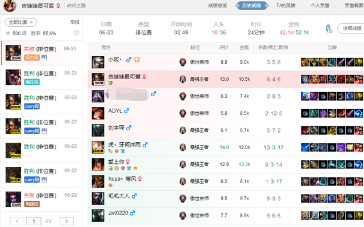Image resolution: width=364 pixels, height=227 pixels.
Task: Click the 尽力局 orange tag
Action: (x=32, y=57)
